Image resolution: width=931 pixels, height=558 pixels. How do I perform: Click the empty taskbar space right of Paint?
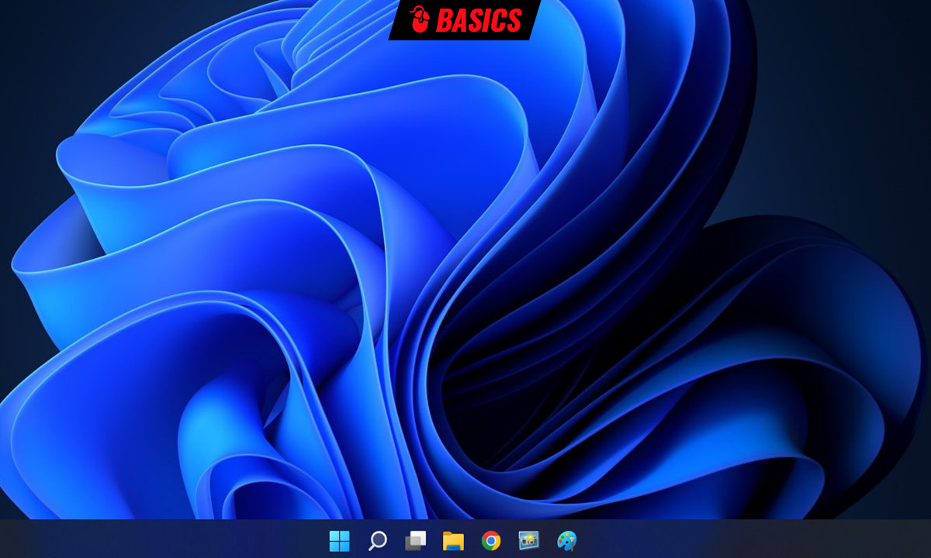(698, 540)
